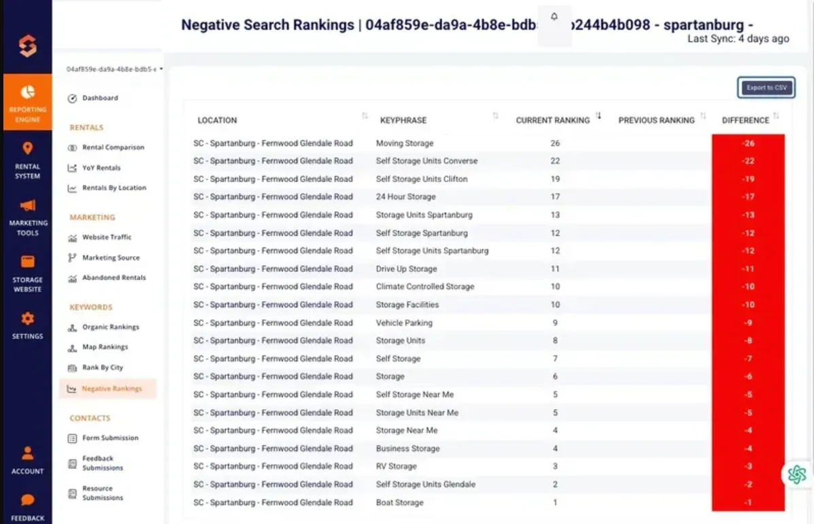
Task: Click the Moving Storage keyphrase cell
Action: coord(405,143)
